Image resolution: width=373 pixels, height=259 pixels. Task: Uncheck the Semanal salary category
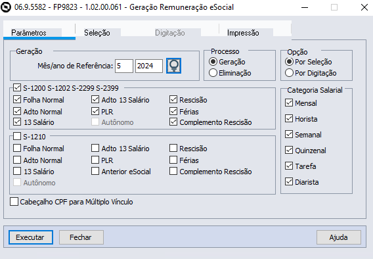[x=289, y=134]
